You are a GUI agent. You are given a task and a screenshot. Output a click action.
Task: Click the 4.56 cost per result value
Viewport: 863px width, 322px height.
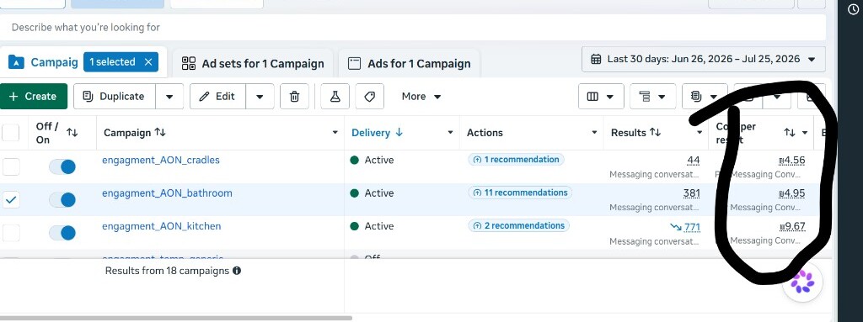pyautogui.click(x=792, y=161)
